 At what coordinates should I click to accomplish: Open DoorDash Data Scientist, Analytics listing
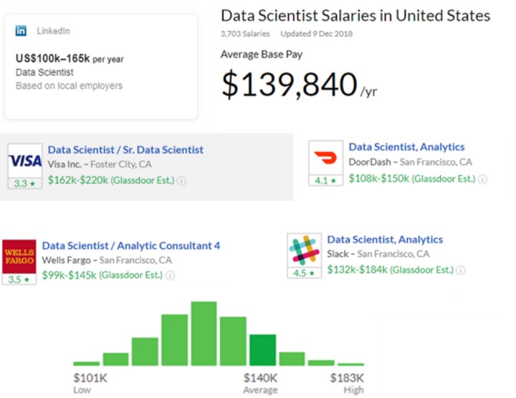pyautogui.click(x=406, y=147)
